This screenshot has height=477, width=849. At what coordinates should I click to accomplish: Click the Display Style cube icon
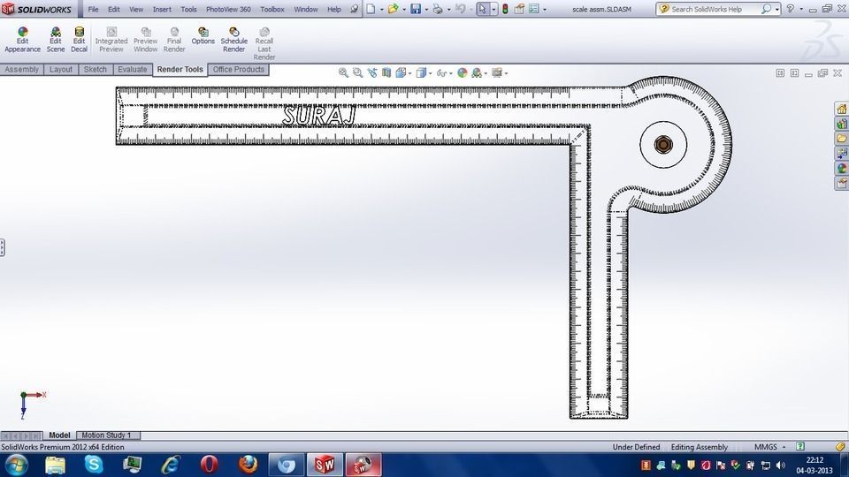click(421, 72)
